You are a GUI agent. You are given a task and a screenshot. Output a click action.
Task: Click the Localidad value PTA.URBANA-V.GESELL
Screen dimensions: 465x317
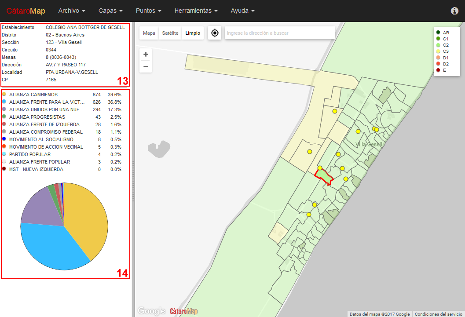[x=72, y=72]
